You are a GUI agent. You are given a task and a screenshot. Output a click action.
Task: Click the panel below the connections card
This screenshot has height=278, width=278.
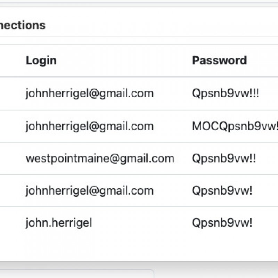click(76, 274)
